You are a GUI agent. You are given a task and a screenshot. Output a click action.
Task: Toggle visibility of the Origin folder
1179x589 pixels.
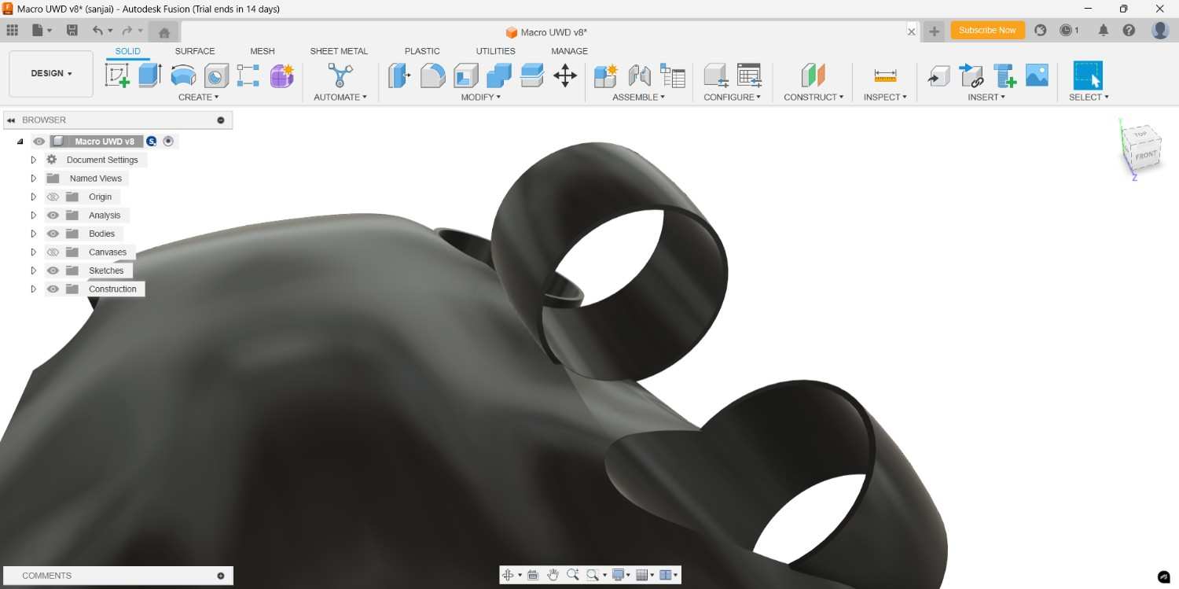[x=53, y=197]
